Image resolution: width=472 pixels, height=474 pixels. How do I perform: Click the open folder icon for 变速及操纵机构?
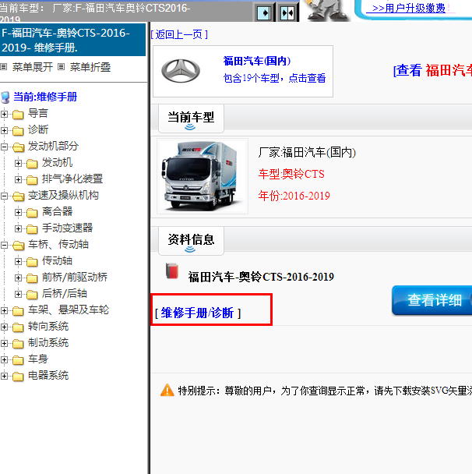(19, 196)
